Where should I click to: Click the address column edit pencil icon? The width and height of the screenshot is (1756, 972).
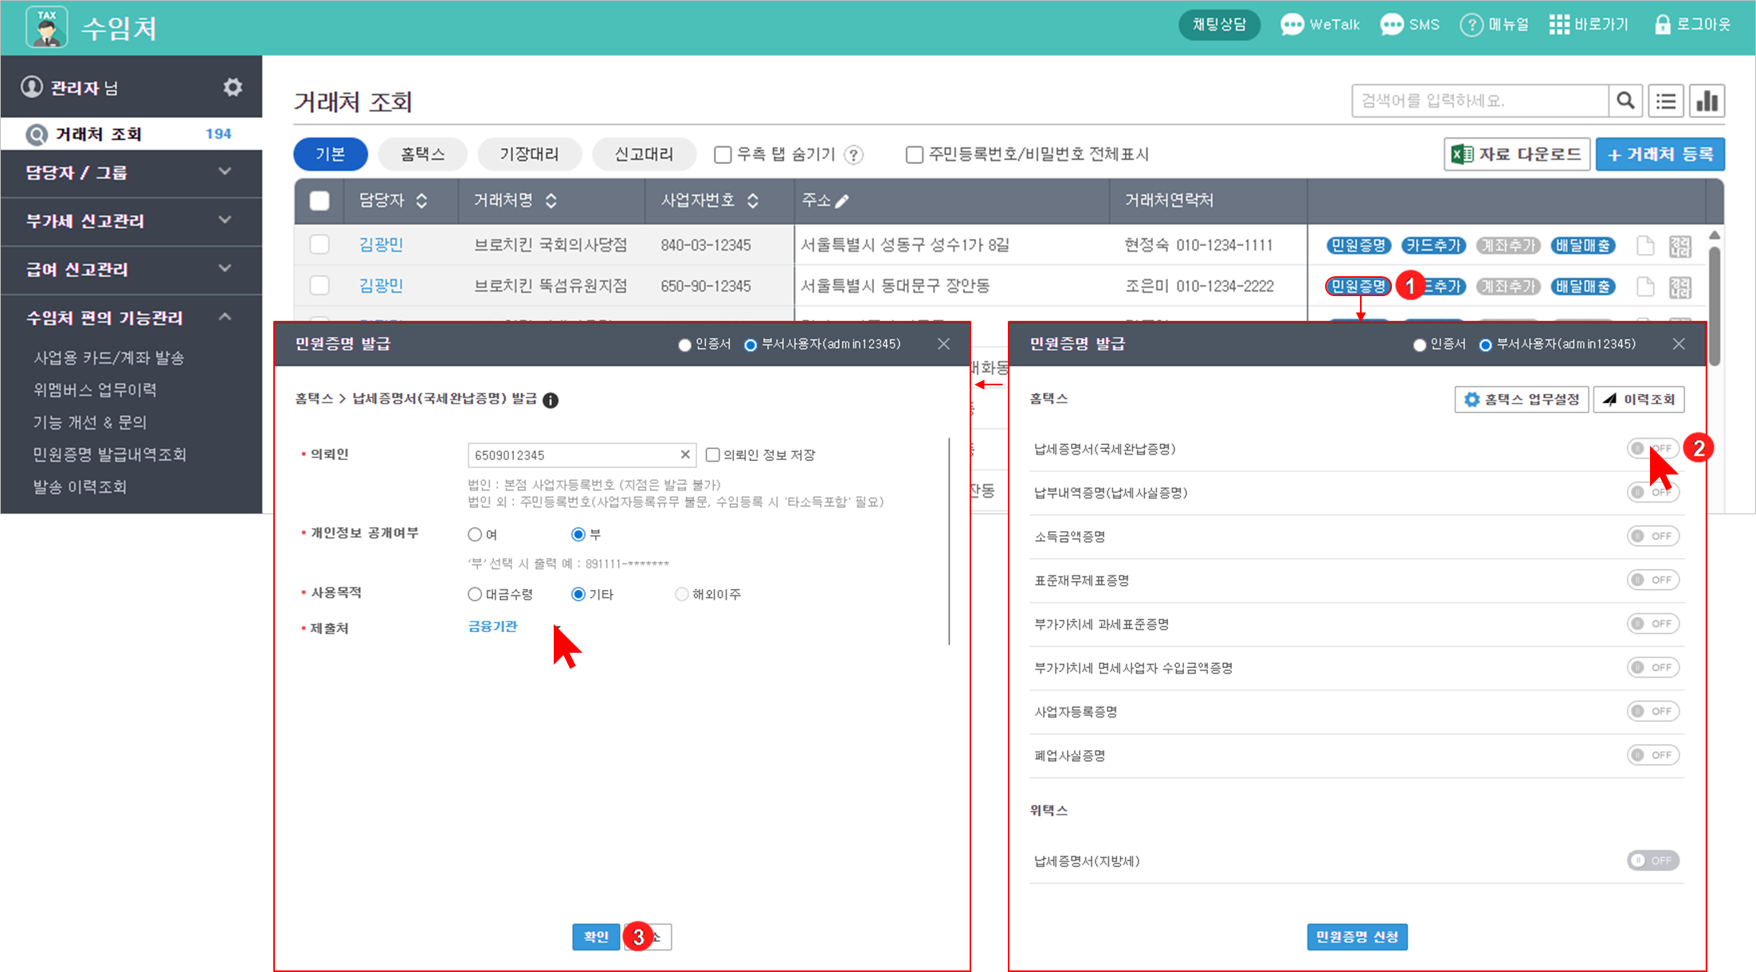(842, 201)
